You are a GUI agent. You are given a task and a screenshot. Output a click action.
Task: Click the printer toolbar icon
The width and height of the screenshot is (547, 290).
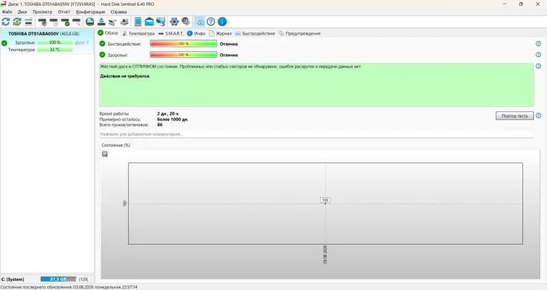coord(124,22)
